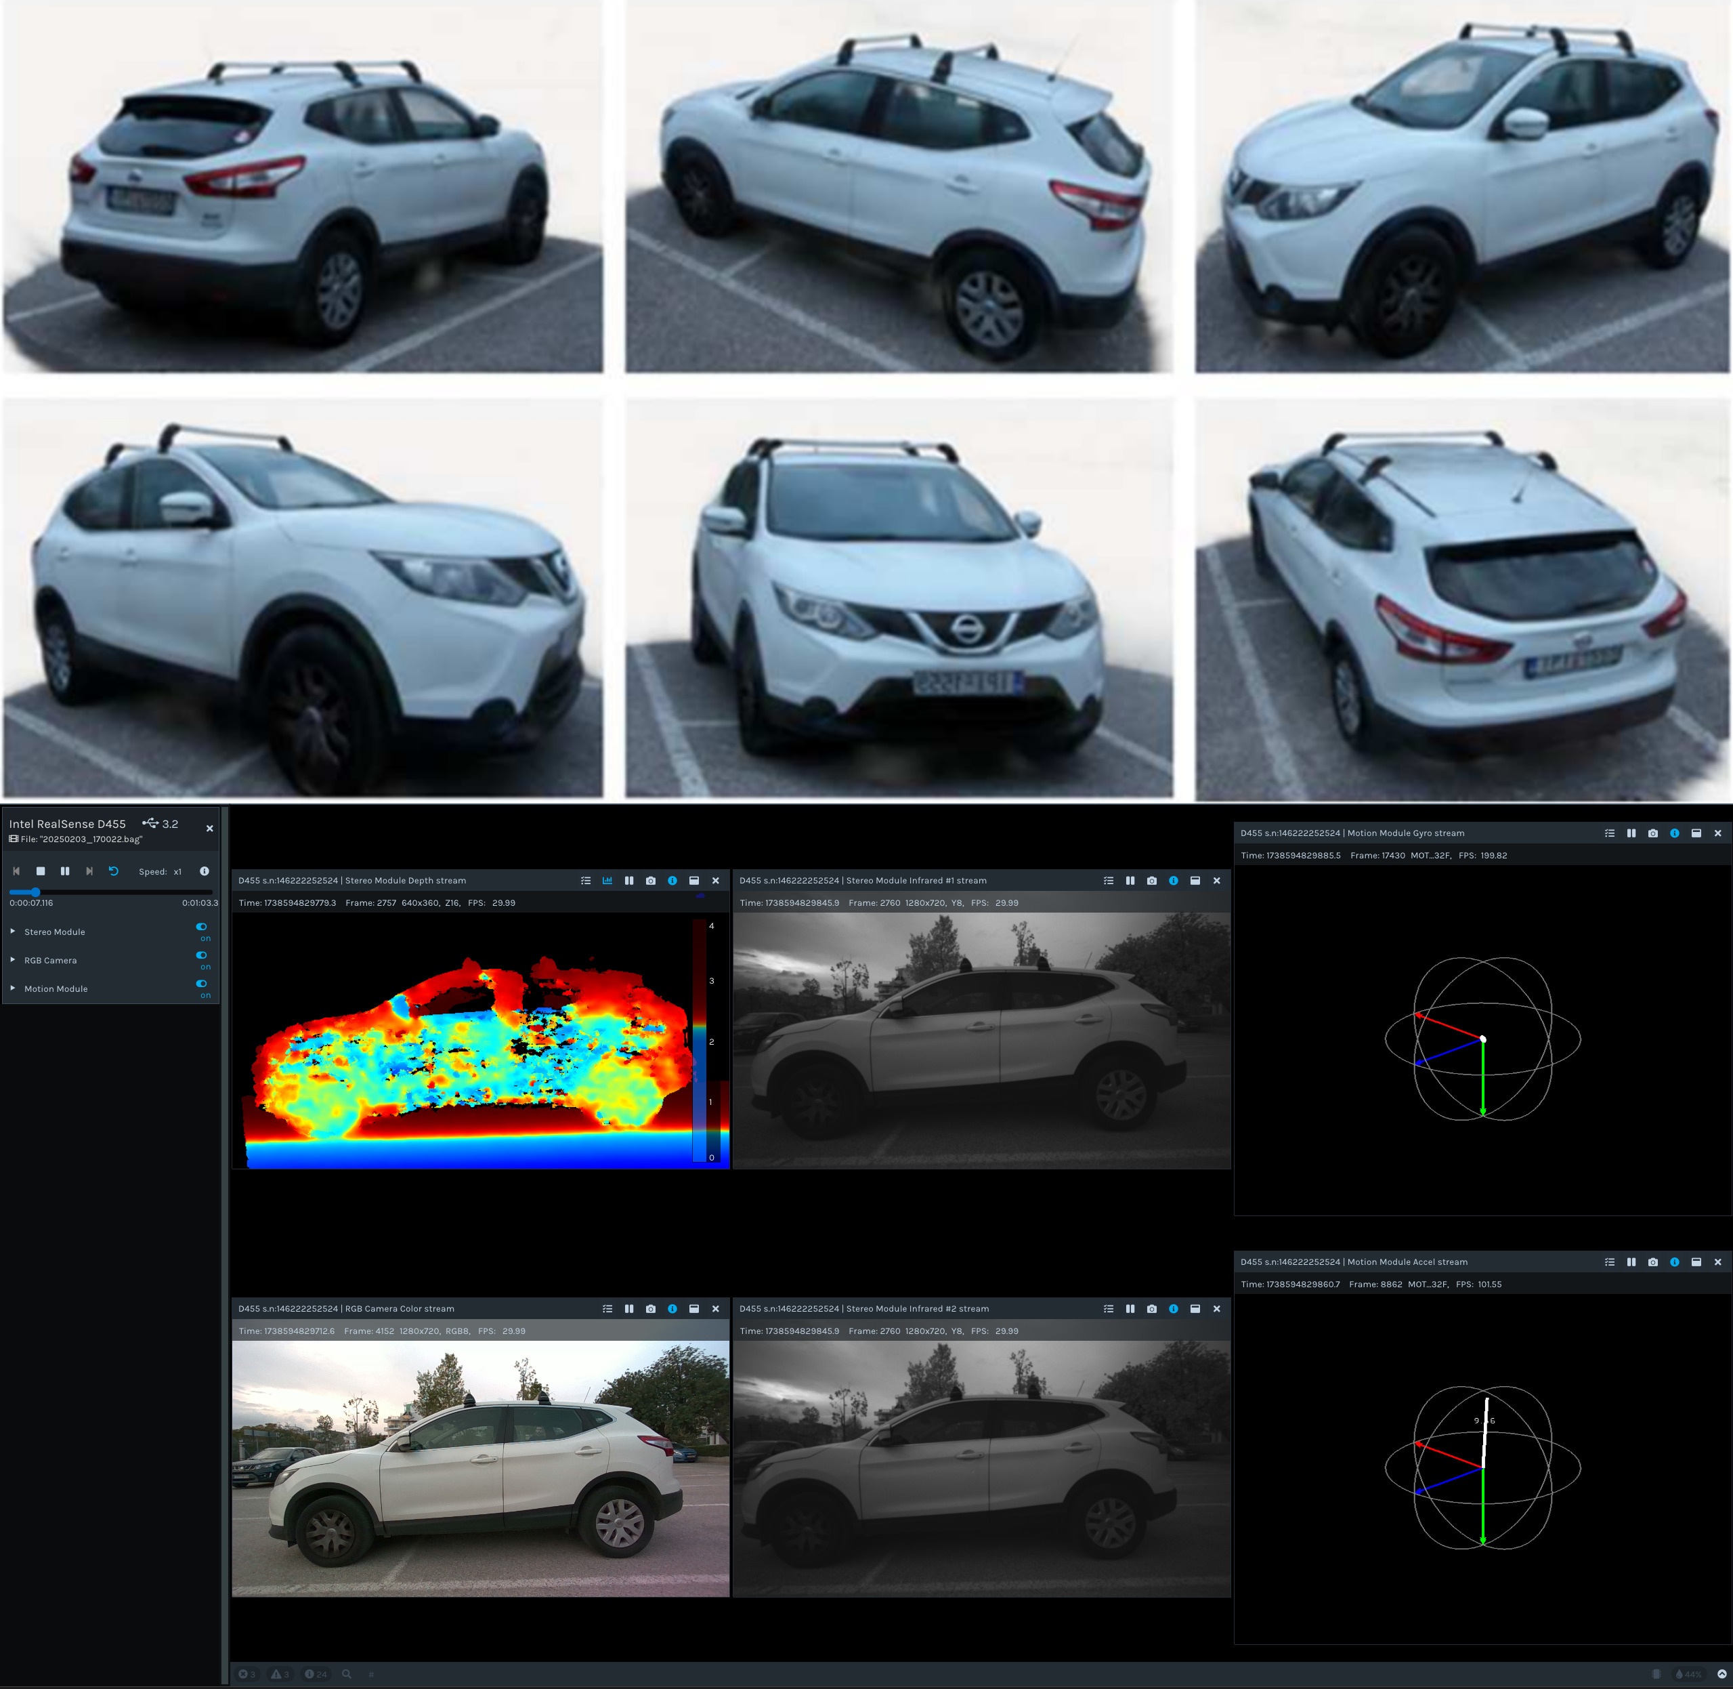Stop the bag file playback
The height and width of the screenshot is (1689, 1733).
point(41,871)
